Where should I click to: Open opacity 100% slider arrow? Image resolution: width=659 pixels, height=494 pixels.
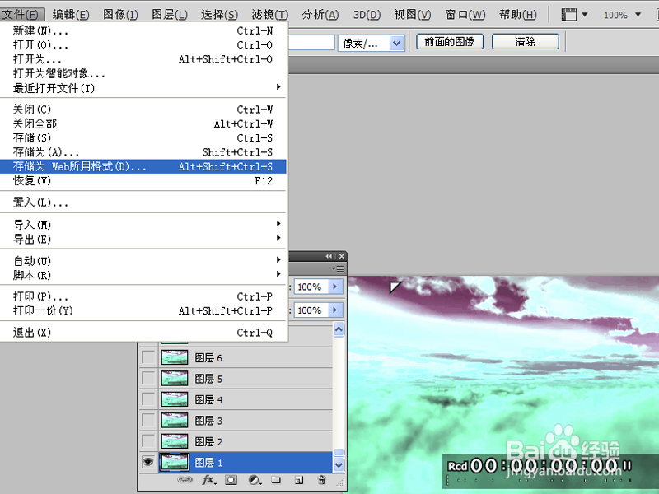click(335, 287)
